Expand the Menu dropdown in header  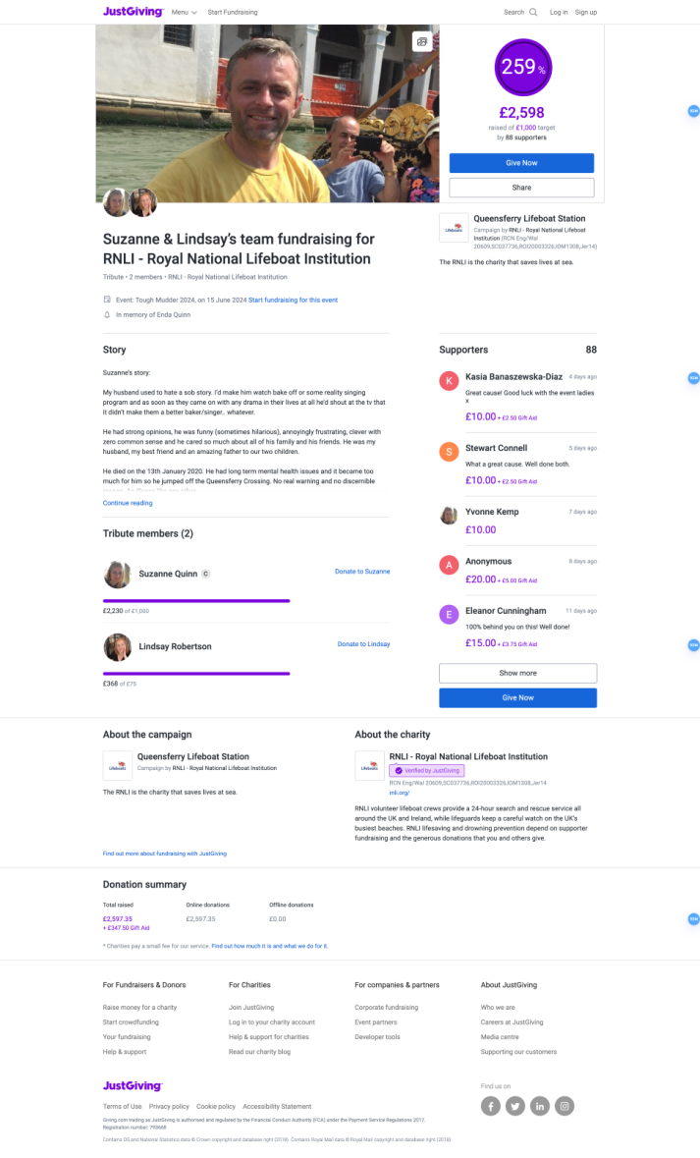184,13
